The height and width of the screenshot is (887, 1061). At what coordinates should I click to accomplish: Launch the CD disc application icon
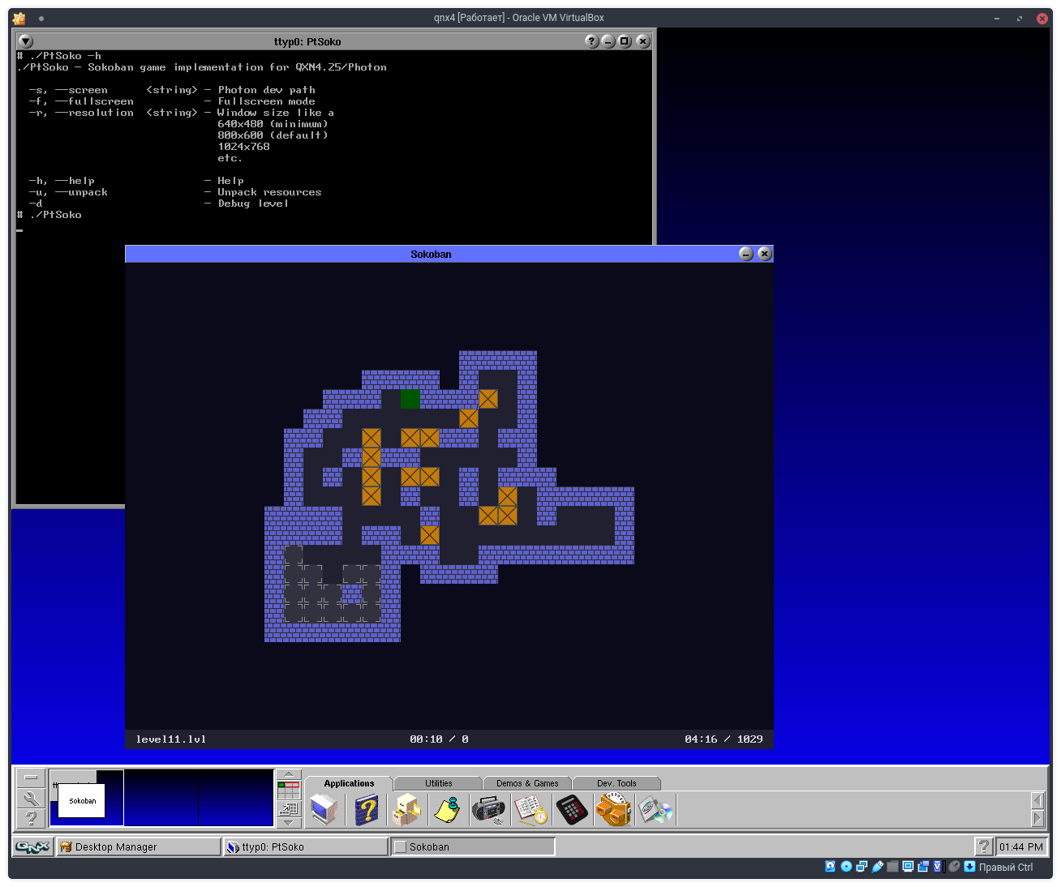(655, 809)
